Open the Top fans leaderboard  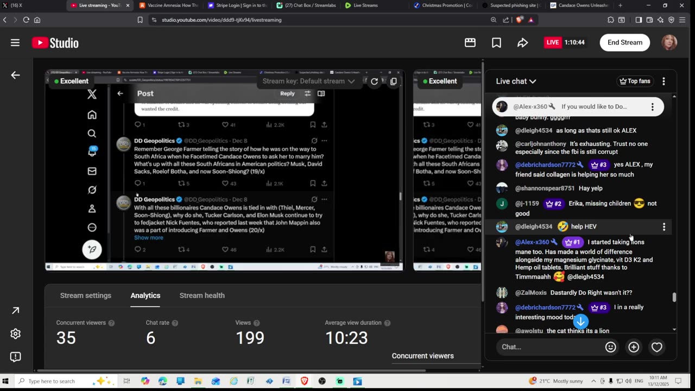(x=635, y=81)
